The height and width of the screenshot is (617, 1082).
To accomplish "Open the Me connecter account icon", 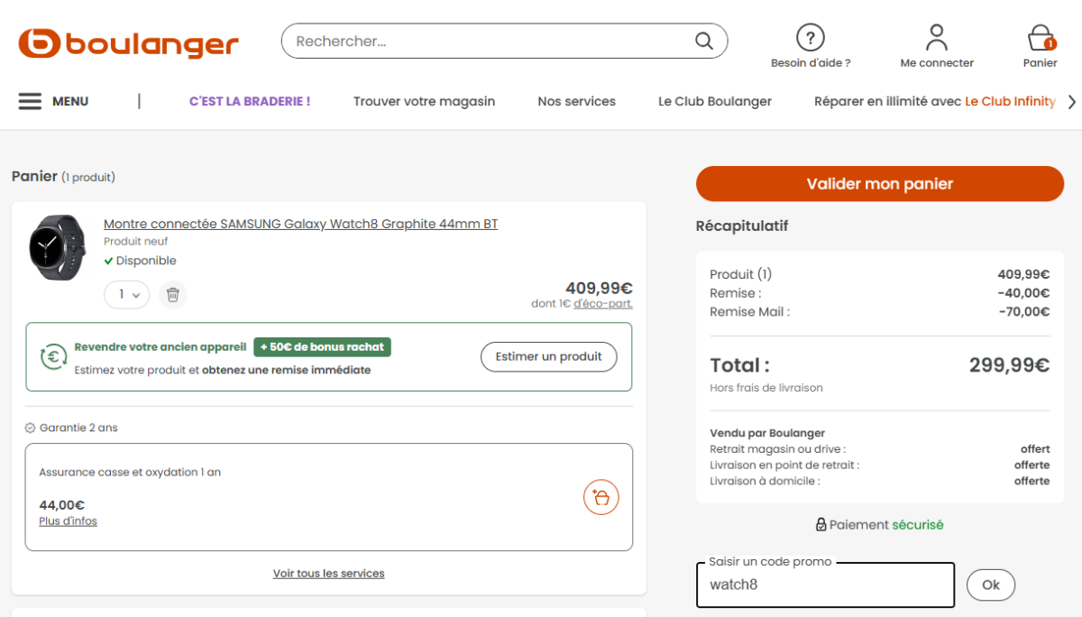I will tap(937, 38).
